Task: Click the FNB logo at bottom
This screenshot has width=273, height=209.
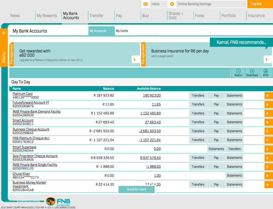Action: pyautogui.click(x=58, y=201)
